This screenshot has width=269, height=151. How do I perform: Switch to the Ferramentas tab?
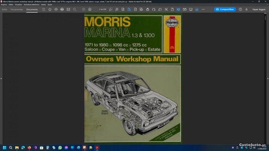click(16, 9)
